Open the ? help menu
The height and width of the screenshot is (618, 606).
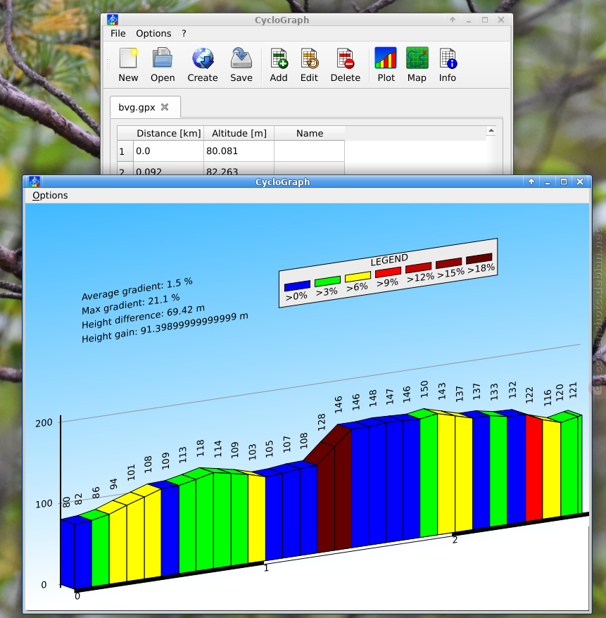[184, 34]
